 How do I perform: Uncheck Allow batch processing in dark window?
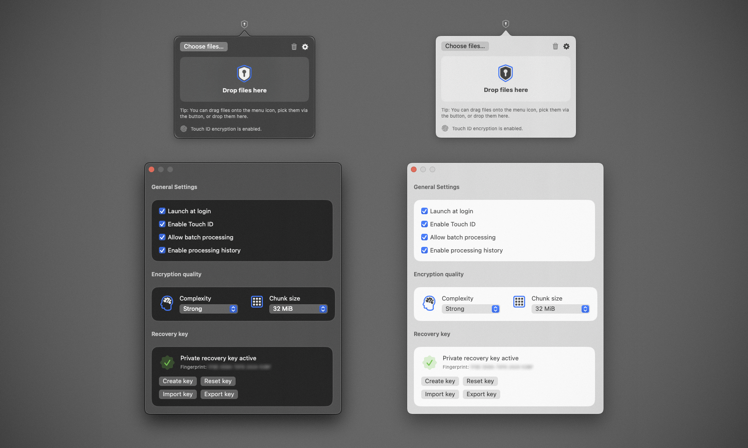(x=162, y=237)
